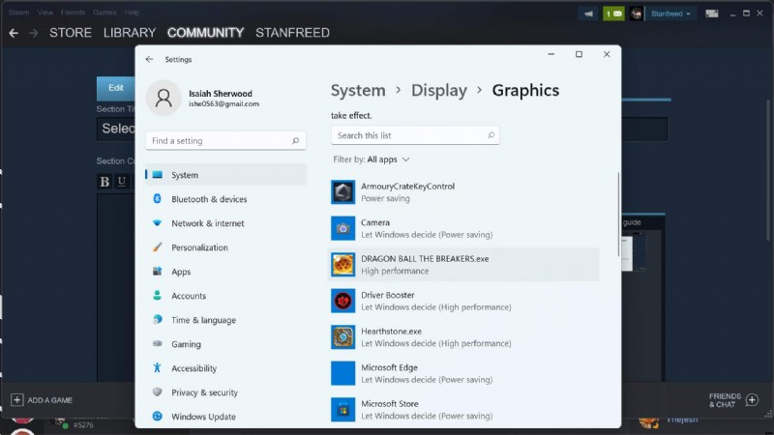Open the Steam COMMUNITY tab

click(x=205, y=33)
